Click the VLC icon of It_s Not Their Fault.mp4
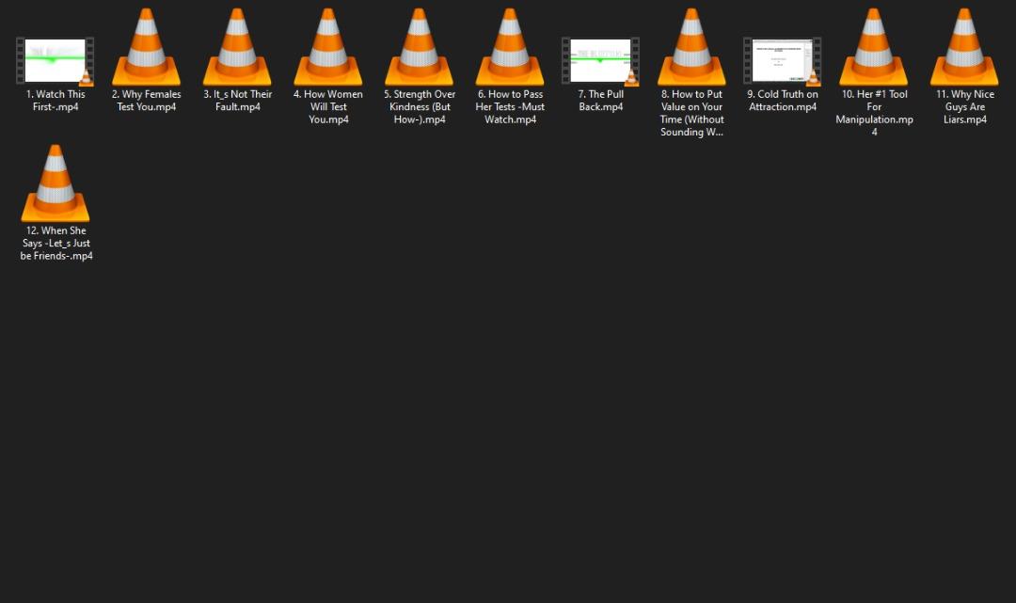The height and width of the screenshot is (603, 1016). pyautogui.click(x=237, y=48)
